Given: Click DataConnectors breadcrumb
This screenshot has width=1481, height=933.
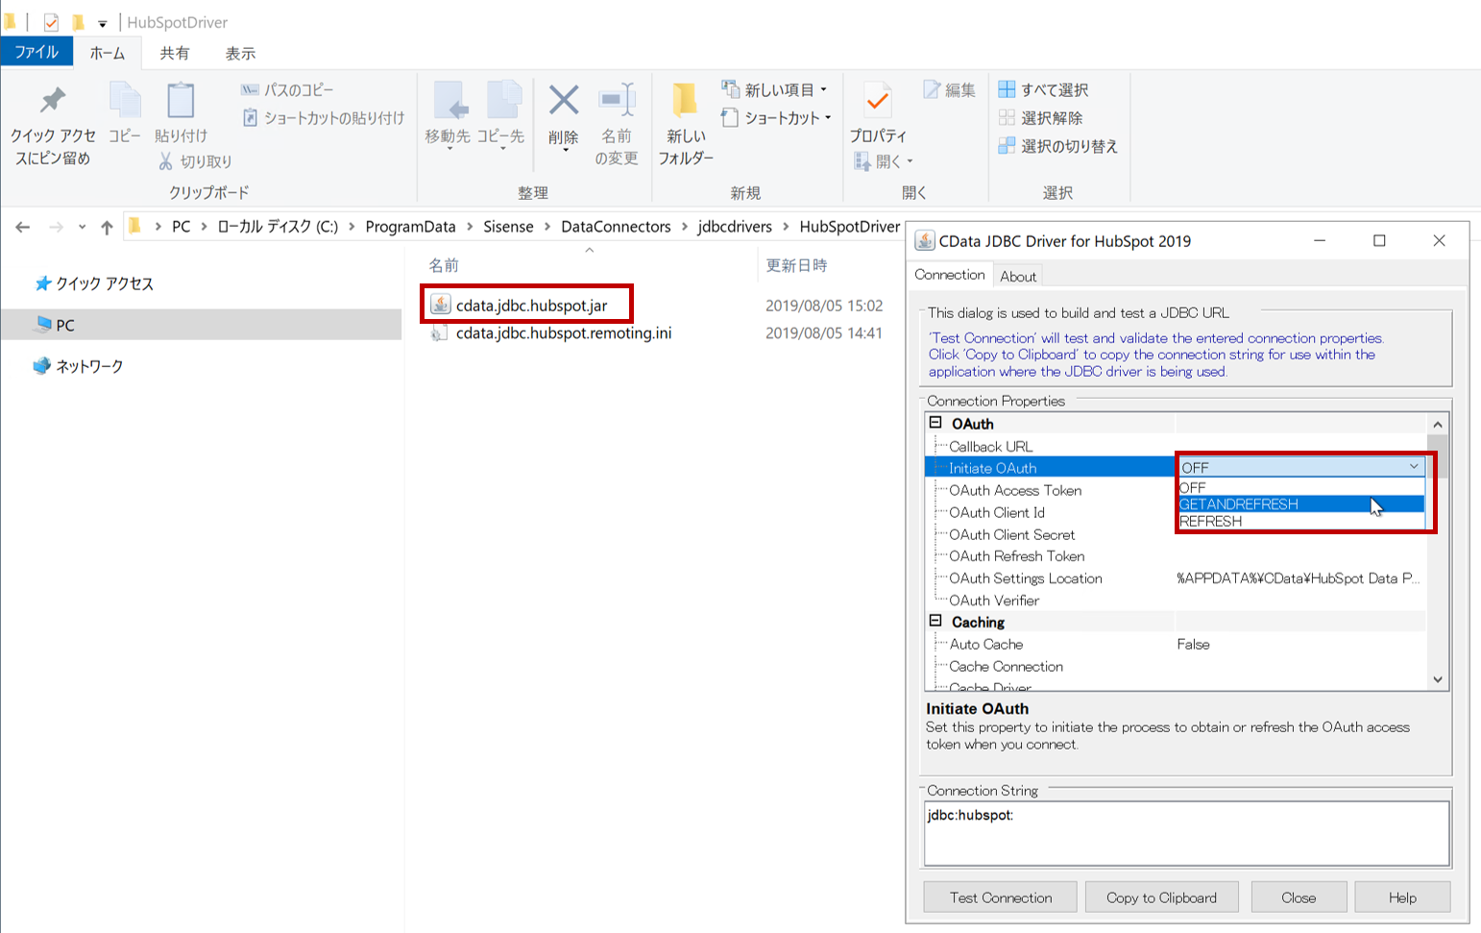Looking at the screenshot, I should point(616,227).
